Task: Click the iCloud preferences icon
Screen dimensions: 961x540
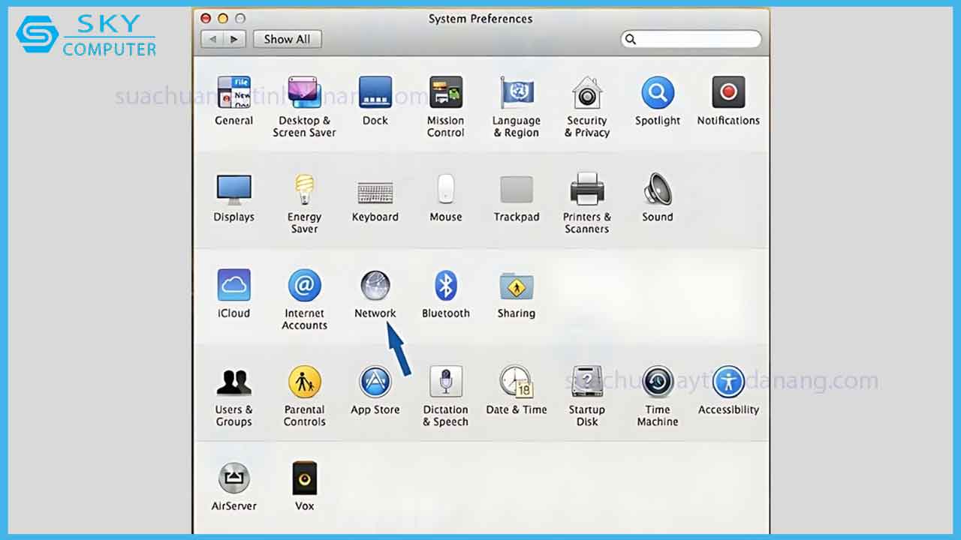Action: (233, 286)
